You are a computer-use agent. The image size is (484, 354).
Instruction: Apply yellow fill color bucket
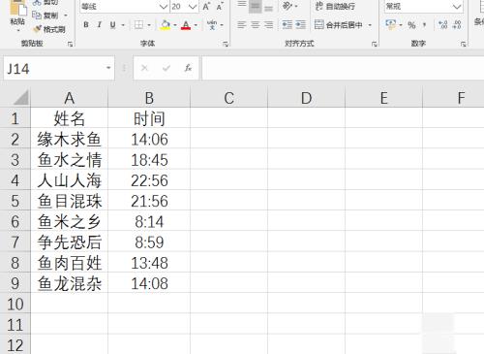(166, 24)
